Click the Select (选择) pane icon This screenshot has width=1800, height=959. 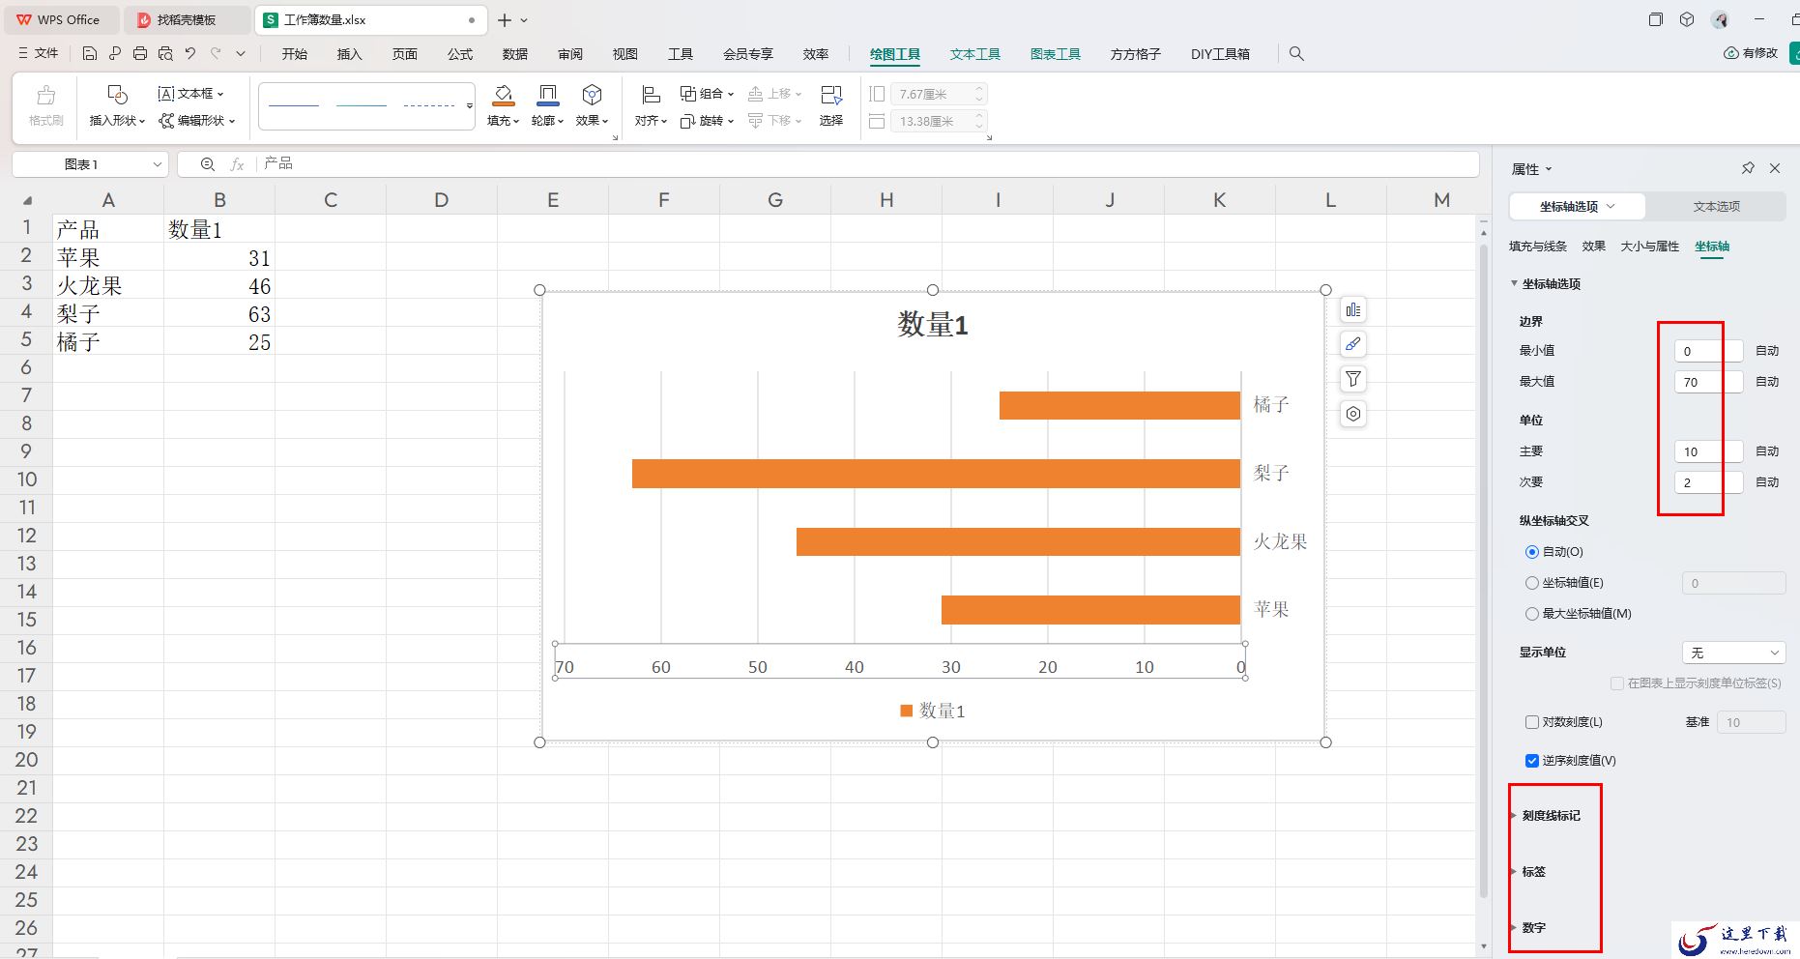(x=831, y=94)
